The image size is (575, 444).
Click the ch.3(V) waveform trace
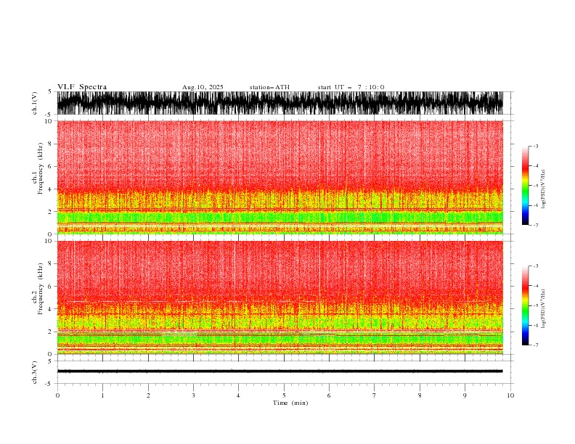click(x=280, y=371)
